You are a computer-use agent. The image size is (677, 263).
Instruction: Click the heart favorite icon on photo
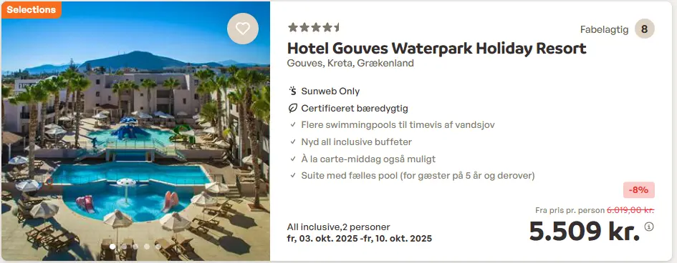pyautogui.click(x=243, y=29)
